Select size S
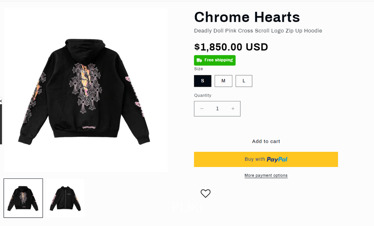 (203, 81)
